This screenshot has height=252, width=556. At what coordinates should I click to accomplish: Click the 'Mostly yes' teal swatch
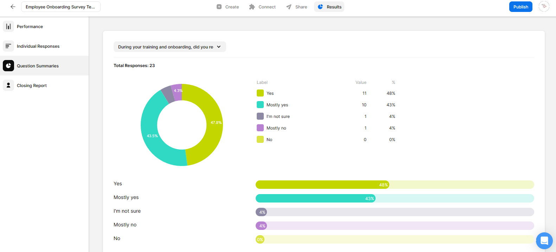click(x=260, y=105)
